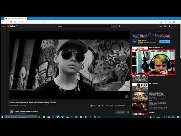Open the Dropbox taskbar icon

pyautogui.click(x=63, y=117)
